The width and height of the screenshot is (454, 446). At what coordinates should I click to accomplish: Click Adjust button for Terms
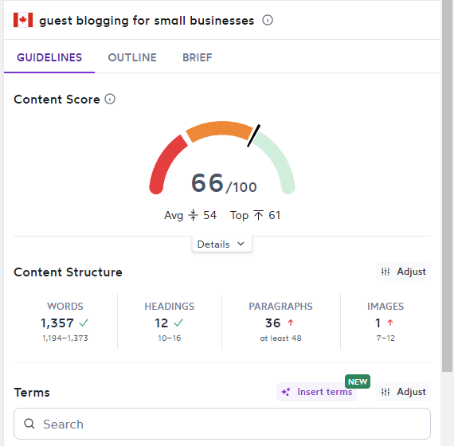tap(403, 392)
